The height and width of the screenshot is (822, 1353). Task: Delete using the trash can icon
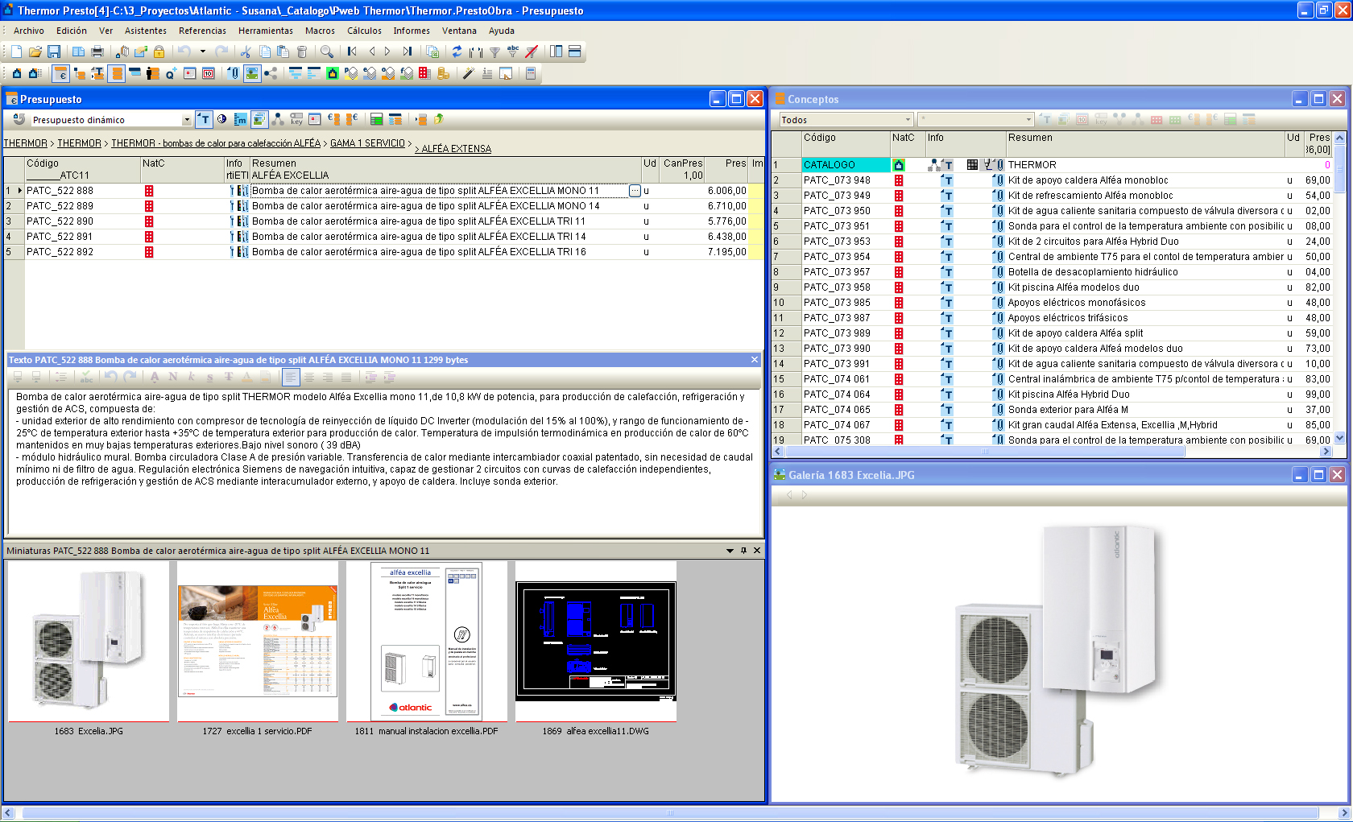[x=302, y=52]
